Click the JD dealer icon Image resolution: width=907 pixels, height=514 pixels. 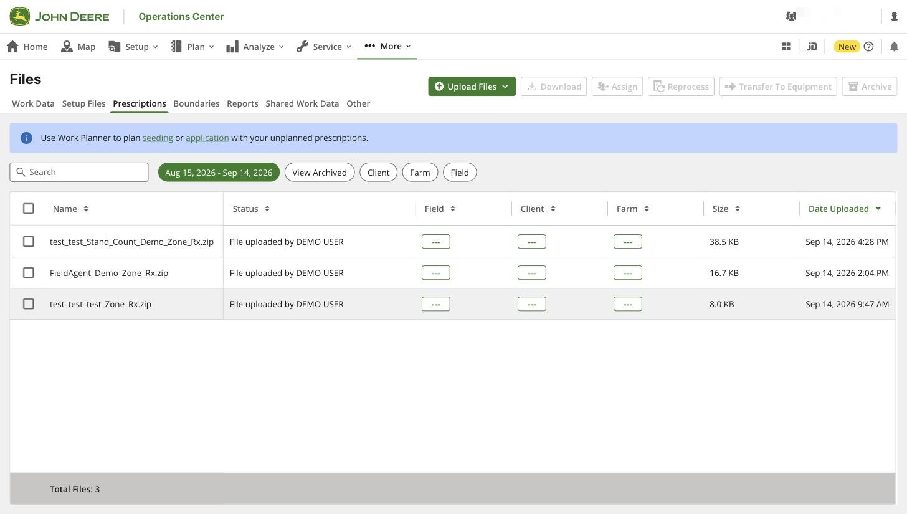tap(812, 46)
